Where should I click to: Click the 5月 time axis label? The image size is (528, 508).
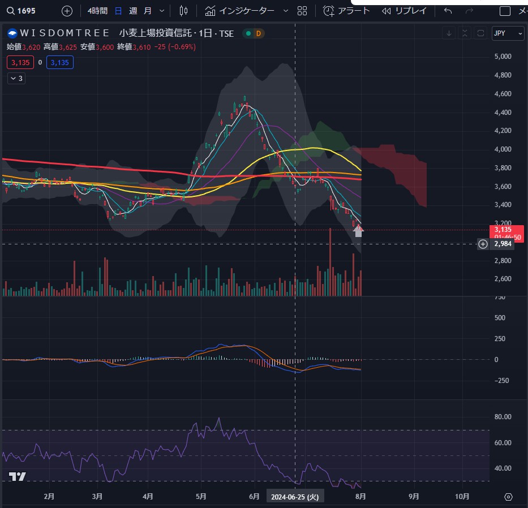201,497
